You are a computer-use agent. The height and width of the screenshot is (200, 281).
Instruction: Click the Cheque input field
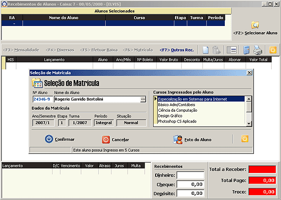[190, 184]
